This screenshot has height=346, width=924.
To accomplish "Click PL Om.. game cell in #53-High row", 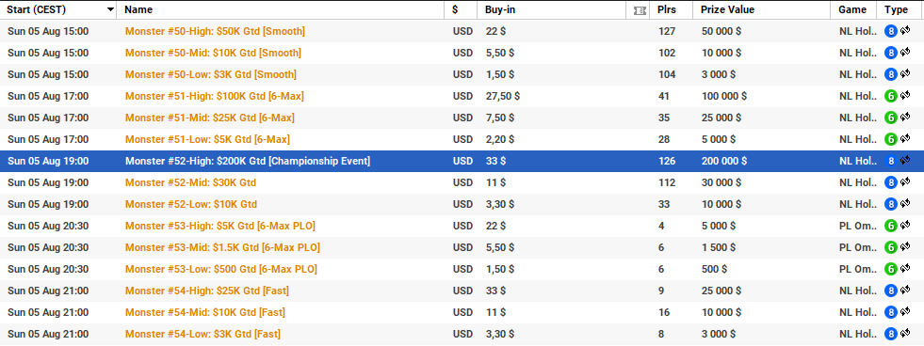I will [858, 226].
